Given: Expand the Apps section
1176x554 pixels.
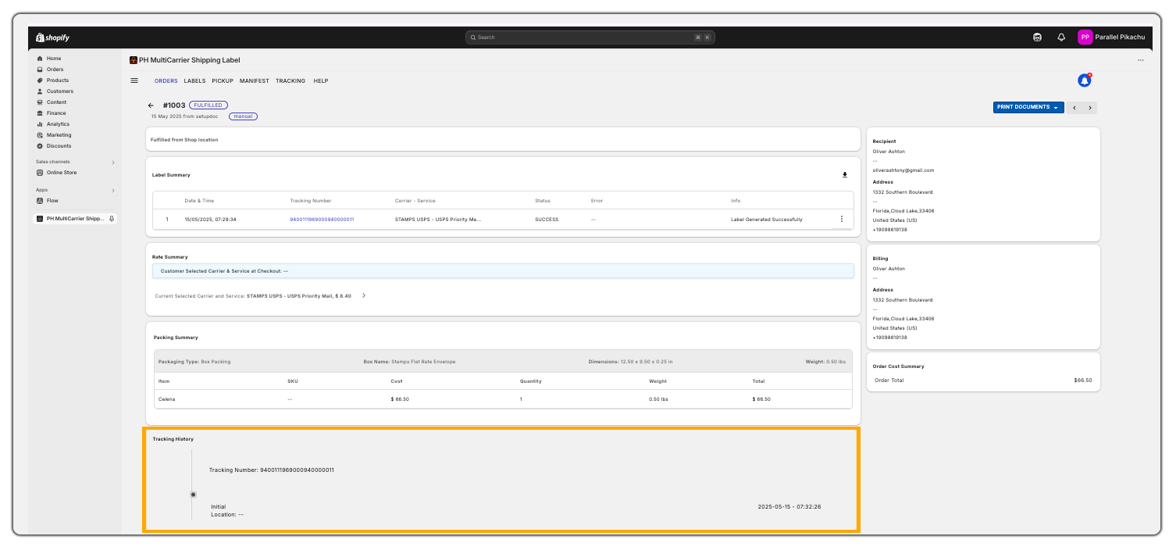Looking at the screenshot, I should (113, 190).
